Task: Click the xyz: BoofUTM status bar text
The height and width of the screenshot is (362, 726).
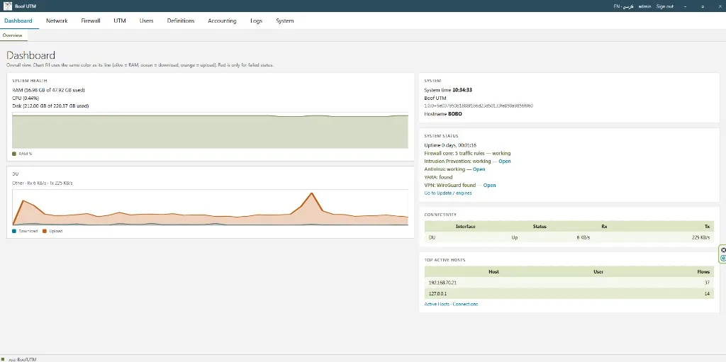Action: (22, 359)
